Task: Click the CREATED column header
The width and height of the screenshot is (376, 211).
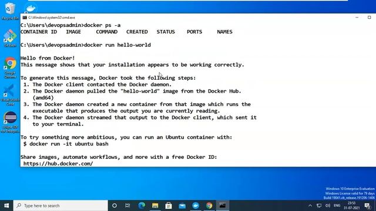Action: (x=137, y=32)
